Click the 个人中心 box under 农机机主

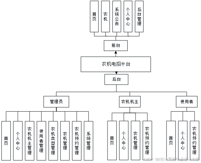tap(124, 141)
